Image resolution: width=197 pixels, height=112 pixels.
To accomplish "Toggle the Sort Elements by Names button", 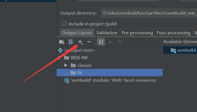I will [x=101, y=42].
